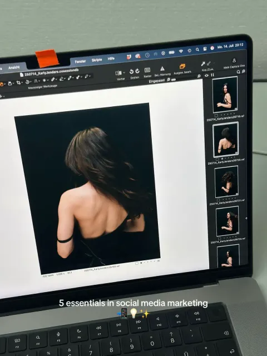
Task: Toggle the browser eye visibility icon
Action: click(x=206, y=76)
